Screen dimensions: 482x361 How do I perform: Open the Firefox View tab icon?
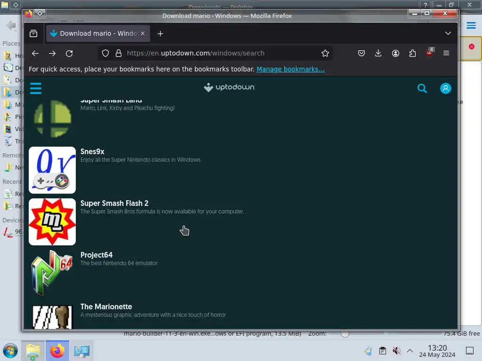[33, 33]
